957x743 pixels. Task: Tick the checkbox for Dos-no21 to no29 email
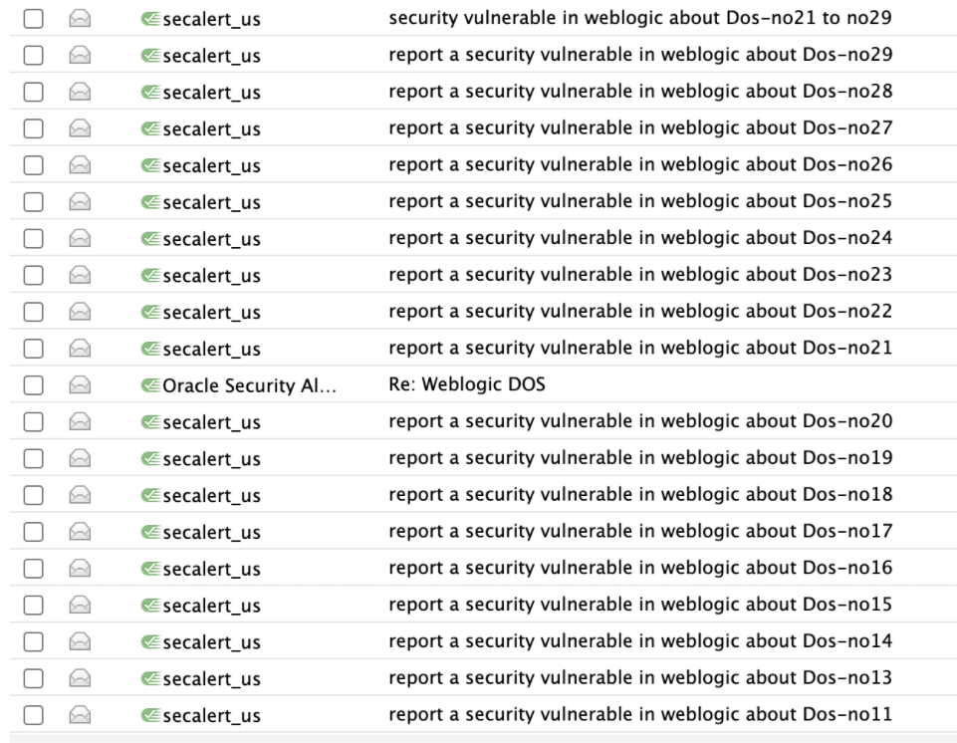click(x=34, y=19)
